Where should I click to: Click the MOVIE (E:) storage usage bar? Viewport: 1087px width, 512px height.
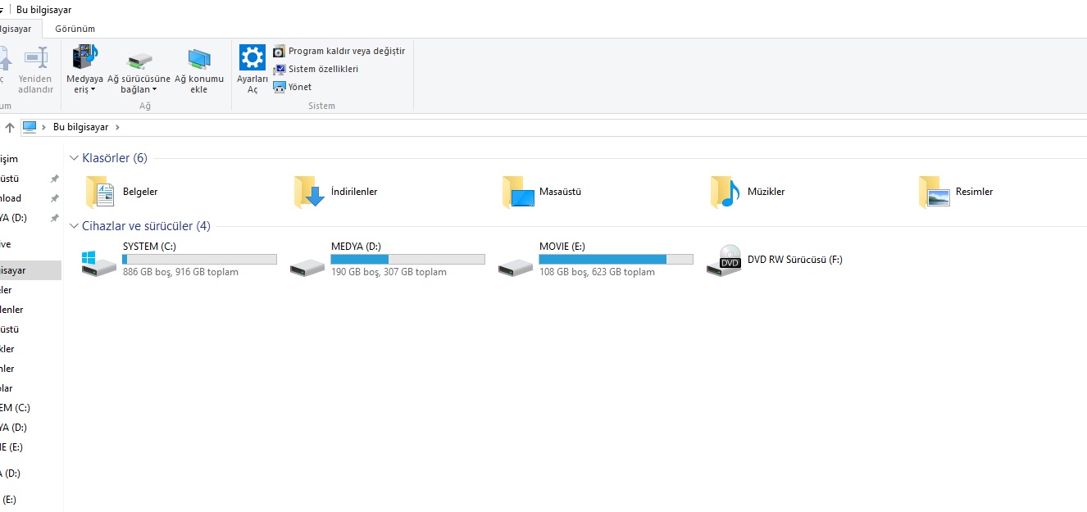[x=615, y=260]
